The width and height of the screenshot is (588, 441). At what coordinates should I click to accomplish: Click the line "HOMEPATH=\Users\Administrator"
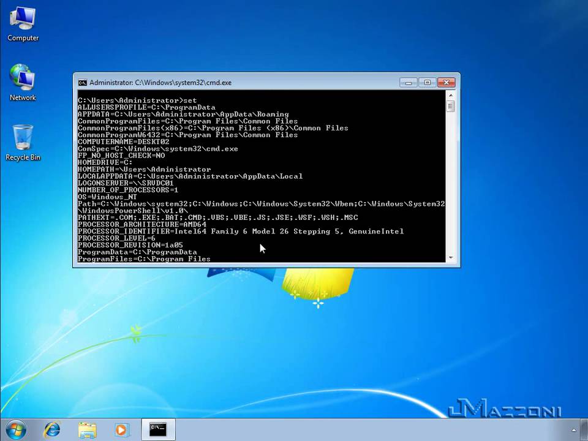(x=144, y=170)
